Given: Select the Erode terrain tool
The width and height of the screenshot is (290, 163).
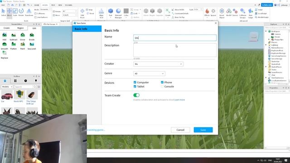Looking at the screenshot, I should [32, 36].
